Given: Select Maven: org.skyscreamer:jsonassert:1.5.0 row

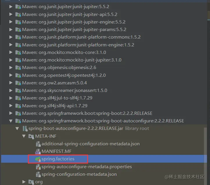Looking at the screenshot, I should pos(104,90).
